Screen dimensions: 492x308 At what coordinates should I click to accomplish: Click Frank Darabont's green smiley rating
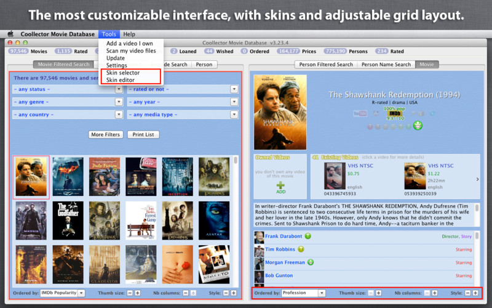pyautogui.click(x=308, y=236)
